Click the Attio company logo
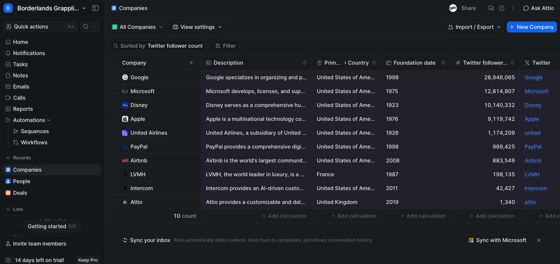 [125, 202]
